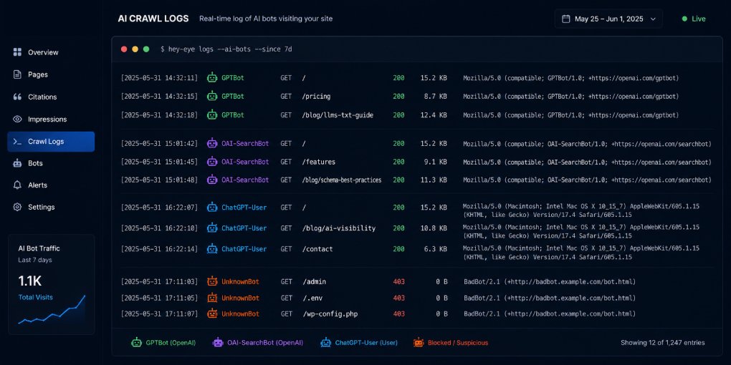Open Impressions menu item
731x365 pixels.
(51, 120)
